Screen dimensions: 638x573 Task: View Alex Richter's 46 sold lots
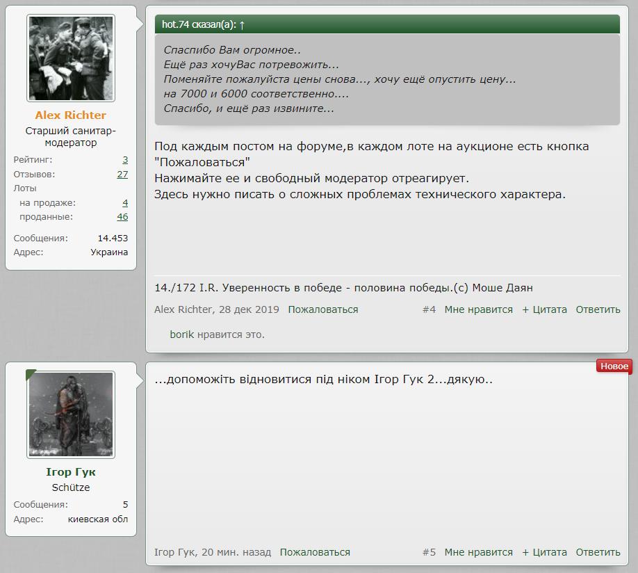point(122,217)
